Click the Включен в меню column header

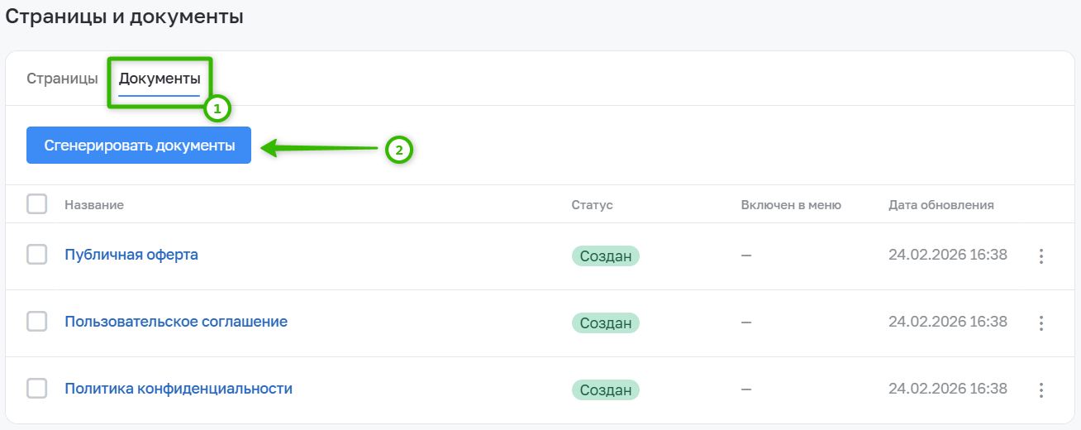[x=791, y=205]
